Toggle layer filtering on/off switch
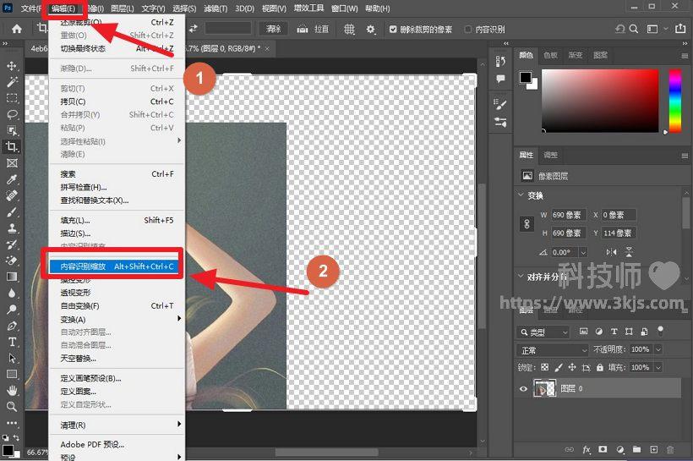Image resolution: width=693 pixels, height=461 pixels. pyautogui.click(x=661, y=330)
